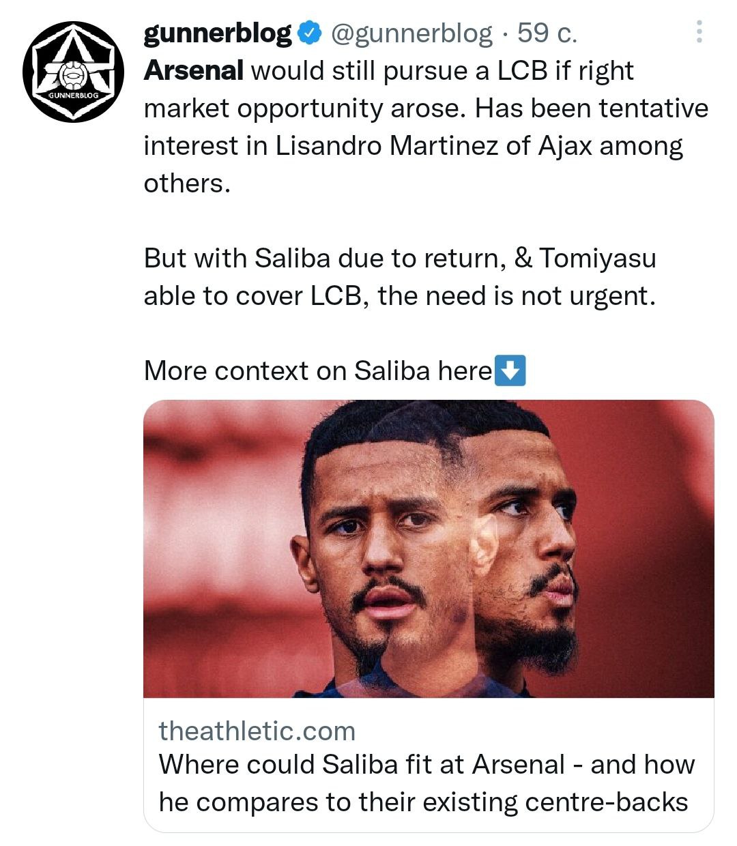Click the blue down-arrow emoji
This screenshot has height=846, width=737.
pos(510,370)
